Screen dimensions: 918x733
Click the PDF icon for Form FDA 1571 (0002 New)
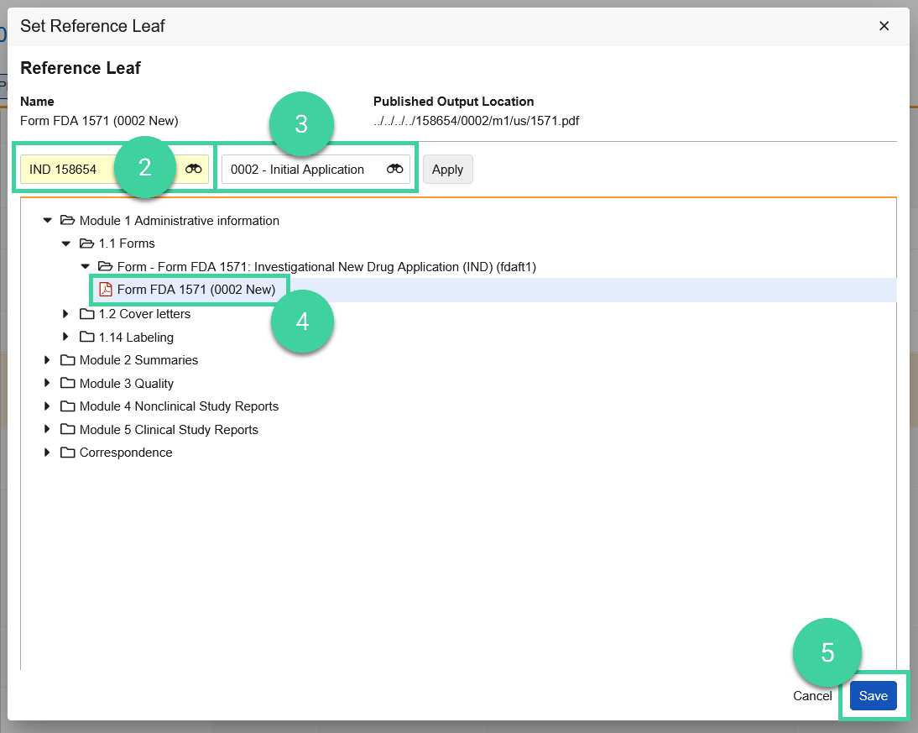click(x=104, y=289)
